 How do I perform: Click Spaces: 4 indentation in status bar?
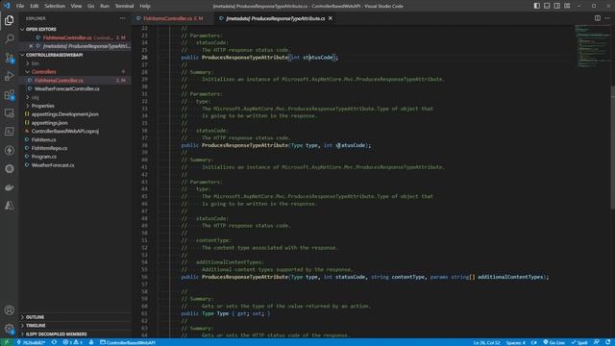515,342
